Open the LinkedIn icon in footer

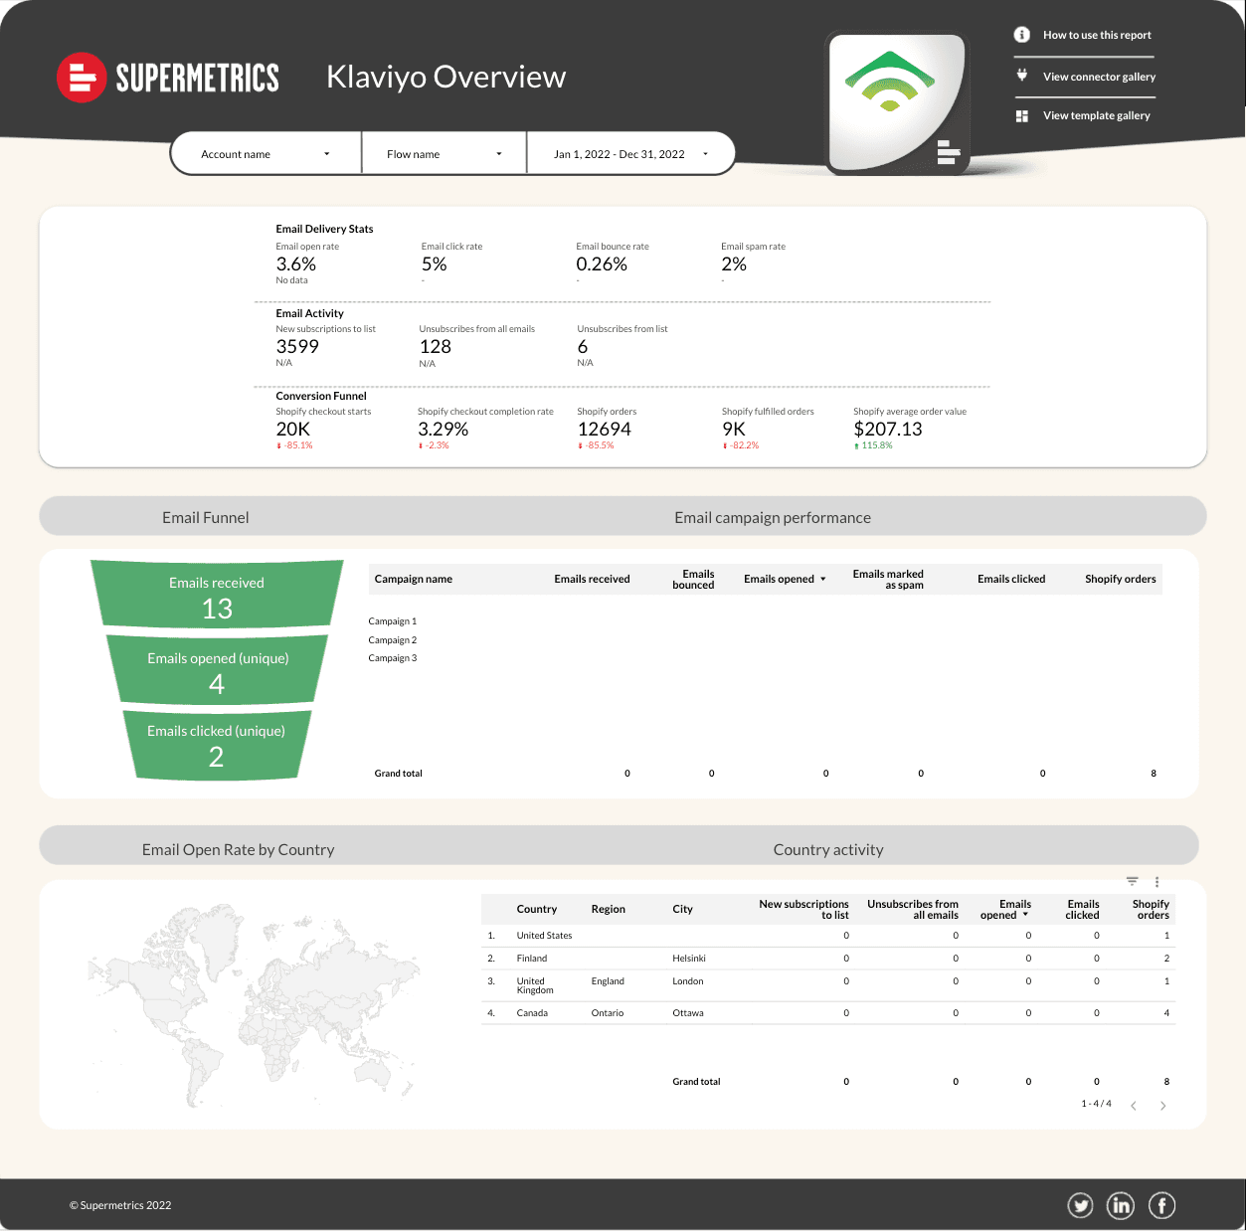1121,1205
